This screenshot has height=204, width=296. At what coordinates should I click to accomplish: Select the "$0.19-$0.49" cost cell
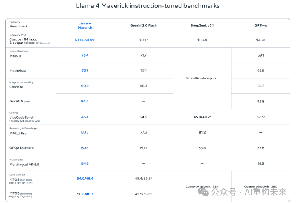(x=85, y=40)
